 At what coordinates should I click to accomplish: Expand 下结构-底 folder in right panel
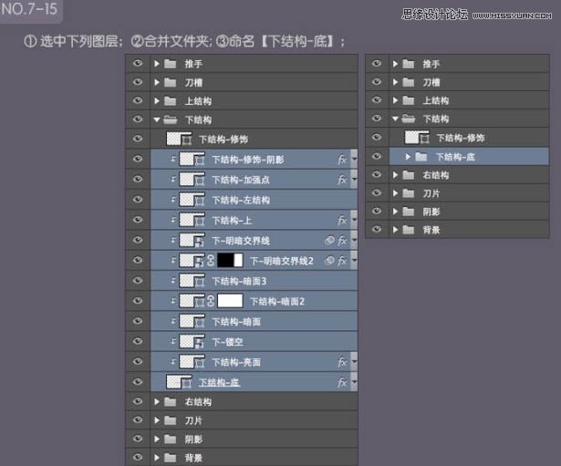click(x=408, y=157)
